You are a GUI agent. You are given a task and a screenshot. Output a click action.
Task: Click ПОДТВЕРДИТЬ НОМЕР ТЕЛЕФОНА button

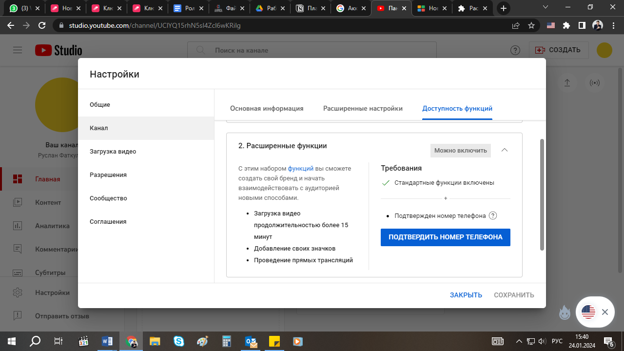445,237
